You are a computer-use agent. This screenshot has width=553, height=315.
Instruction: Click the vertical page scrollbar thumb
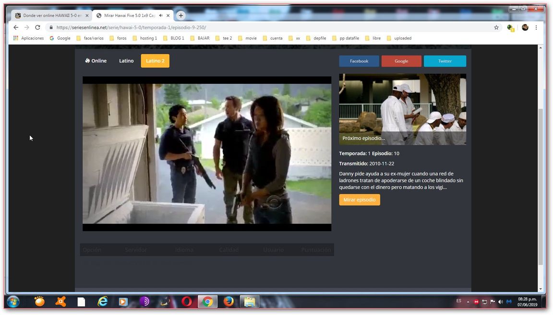[541, 187]
